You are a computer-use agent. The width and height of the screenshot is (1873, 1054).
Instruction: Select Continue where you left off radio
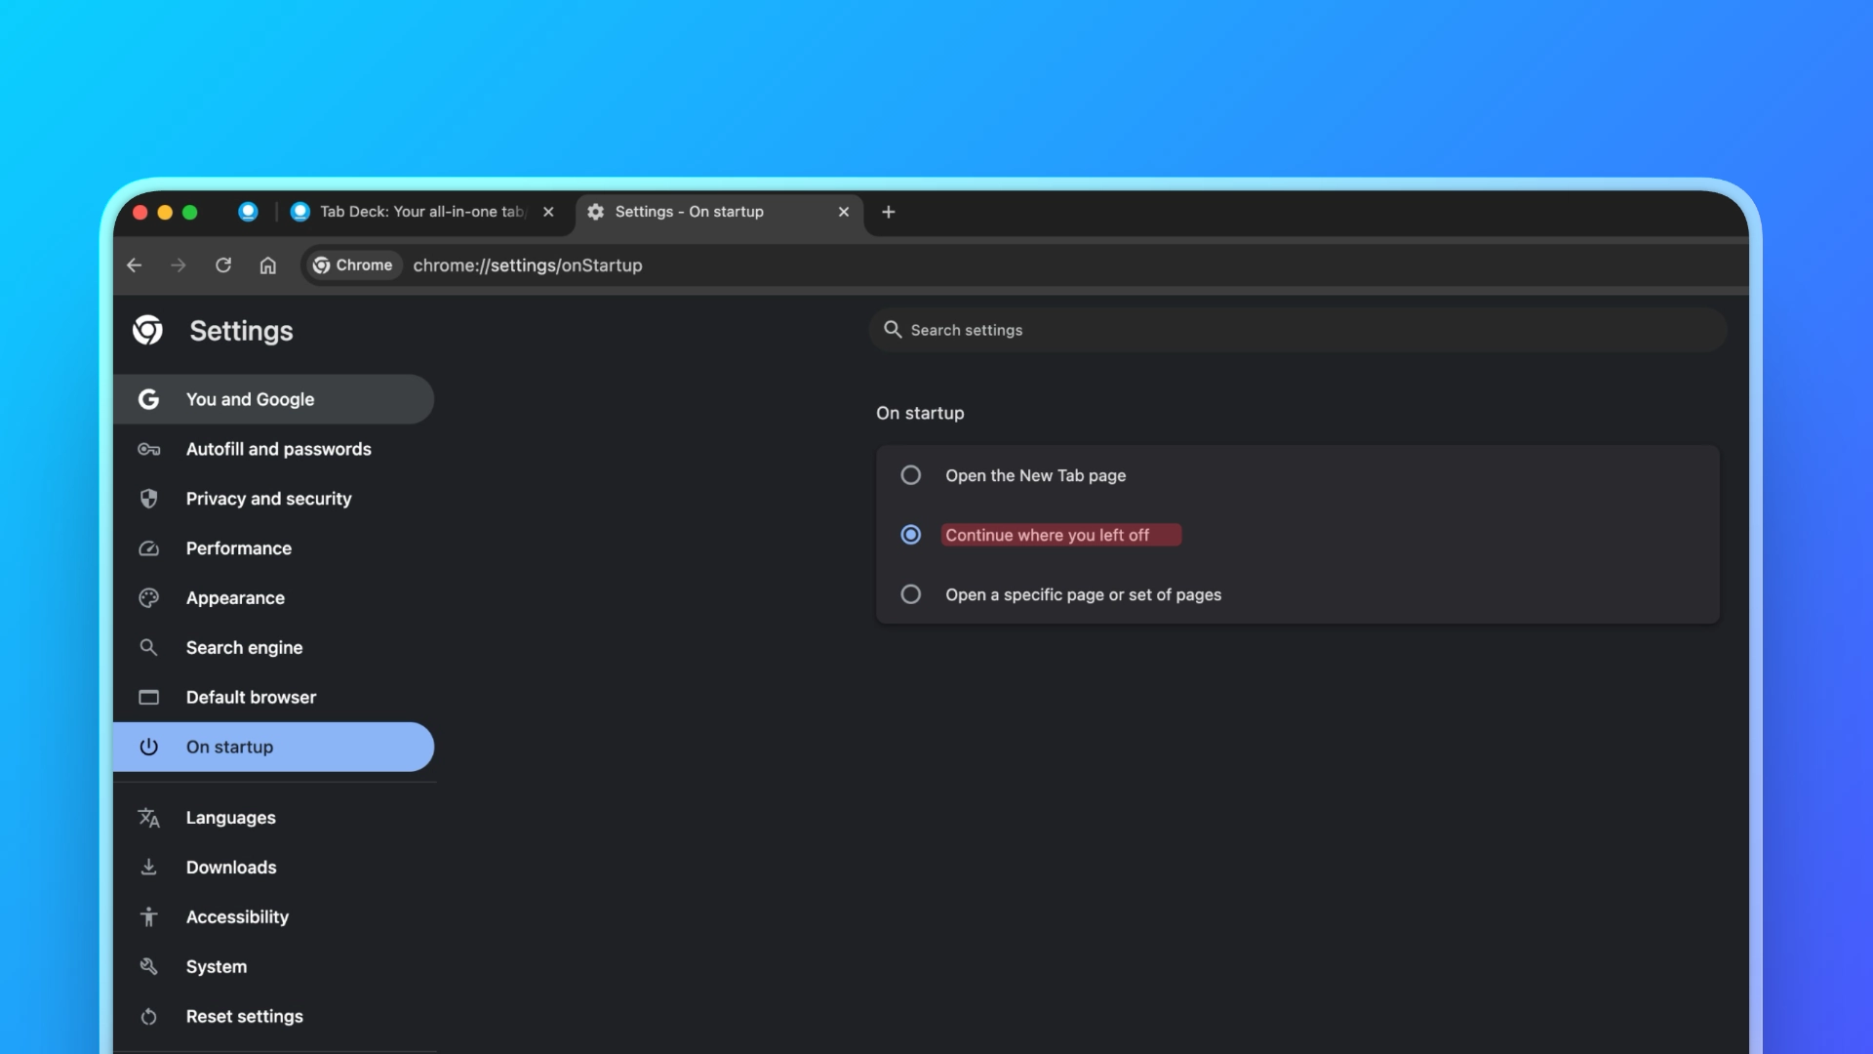(910, 535)
